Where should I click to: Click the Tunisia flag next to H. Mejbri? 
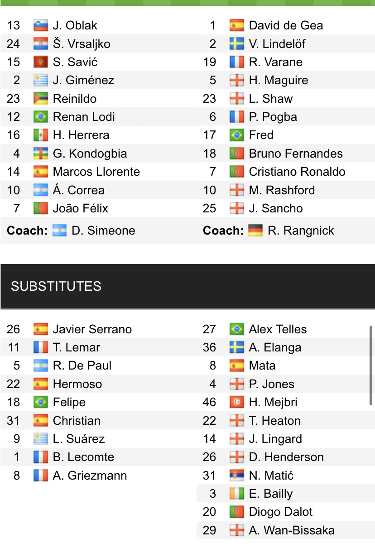click(x=236, y=402)
